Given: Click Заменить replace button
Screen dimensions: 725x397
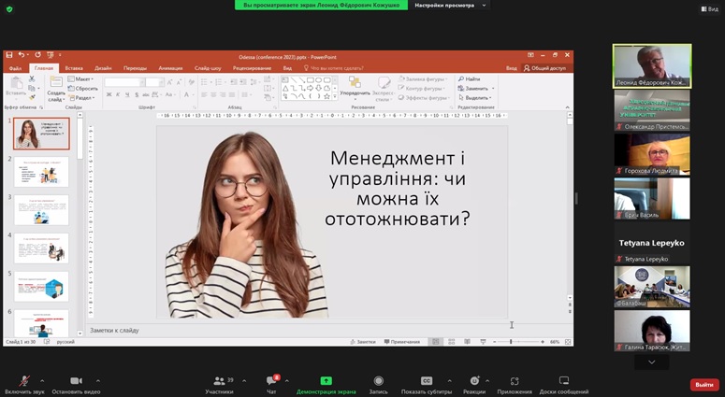Looking at the screenshot, I should 476,88.
